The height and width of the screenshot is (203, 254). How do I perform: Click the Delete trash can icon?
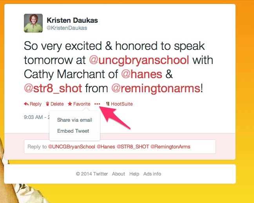click(x=47, y=104)
